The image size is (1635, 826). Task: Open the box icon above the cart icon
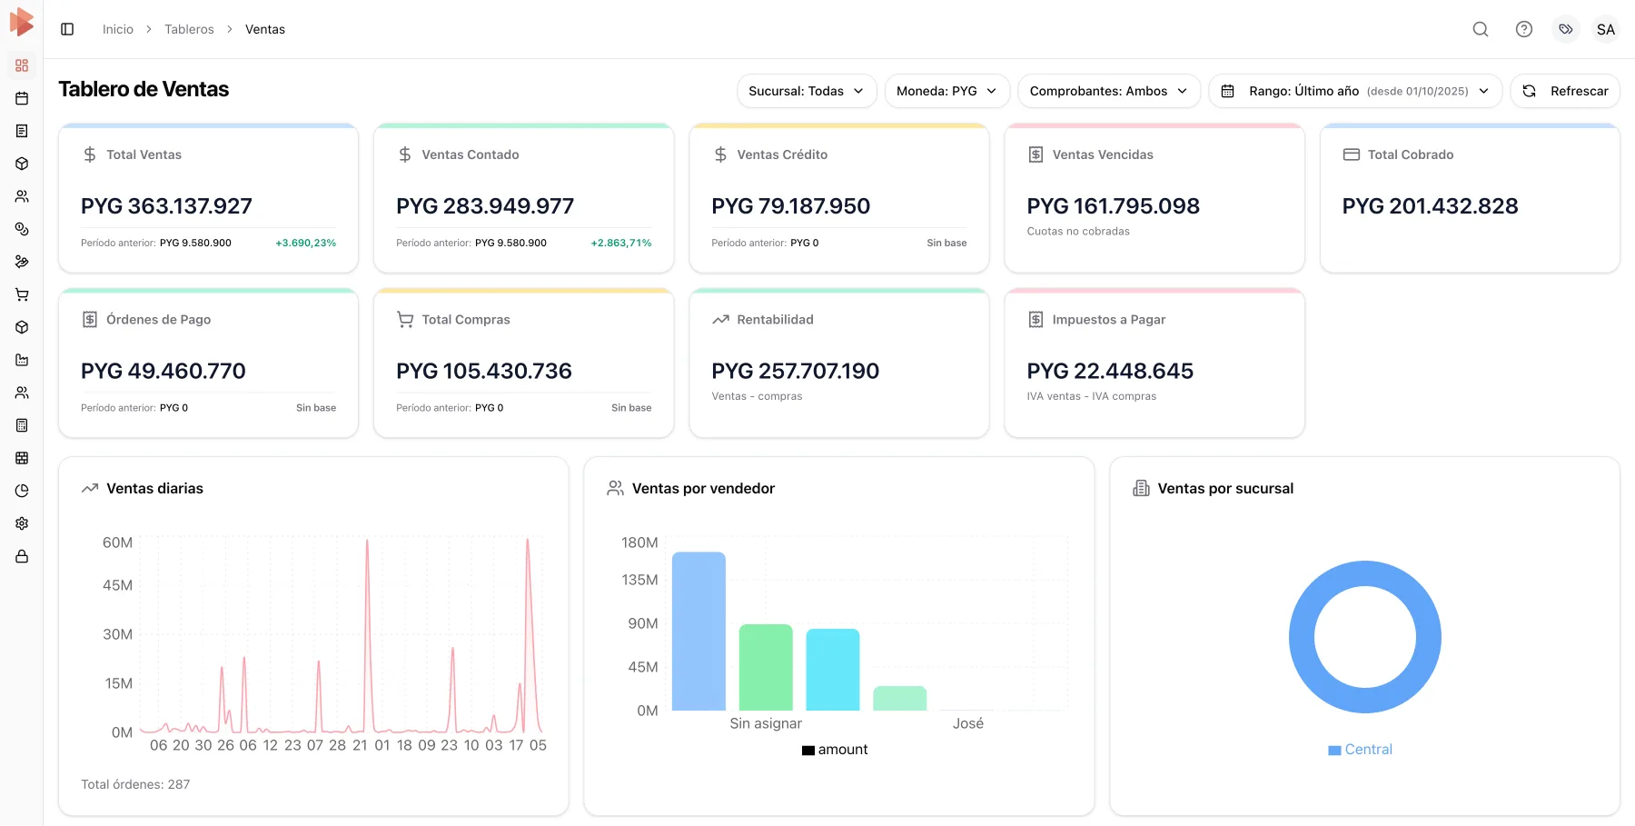tap(22, 164)
